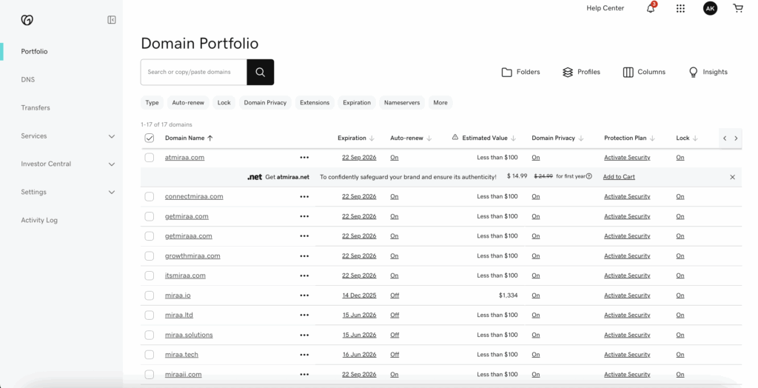The width and height of the screenshot is (758, 388).
Task: Open three-dot menu for miraa.io
Action: tap(304, 295)
